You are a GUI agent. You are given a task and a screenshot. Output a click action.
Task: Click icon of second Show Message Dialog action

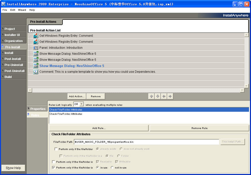coord(36,59)
